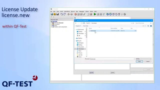Sort by Name column header

(x=90, y=28)
